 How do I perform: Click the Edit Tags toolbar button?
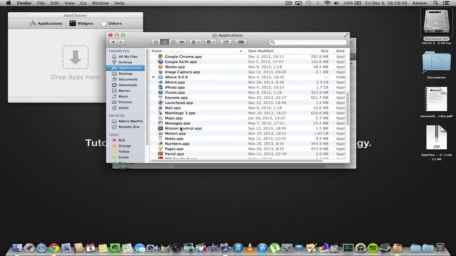(x=241, y=42)
